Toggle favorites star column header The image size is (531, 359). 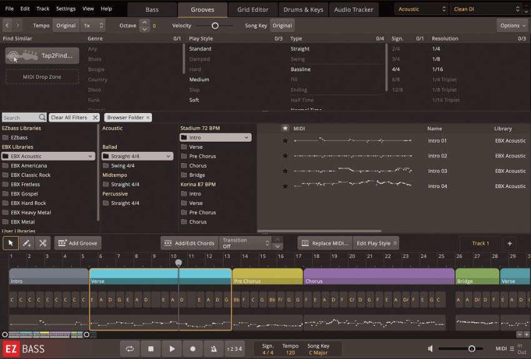[285, 128]
